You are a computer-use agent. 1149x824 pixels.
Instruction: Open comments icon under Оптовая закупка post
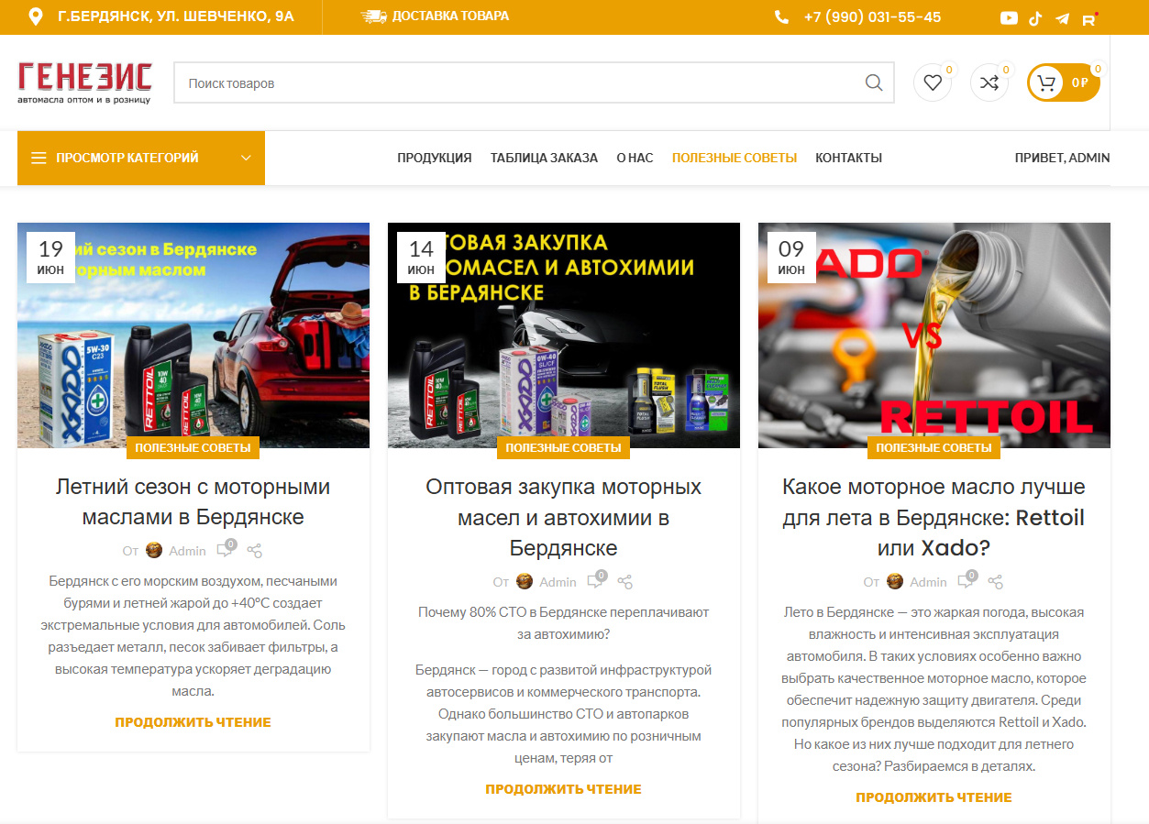595,581
